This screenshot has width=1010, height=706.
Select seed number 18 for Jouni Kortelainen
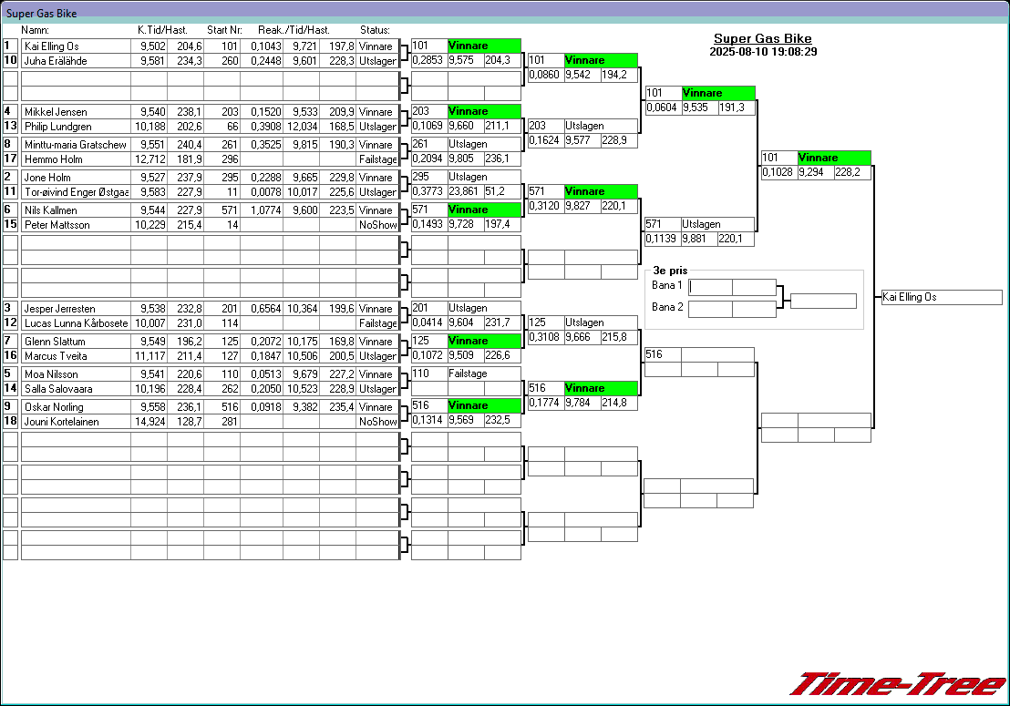(10, 422)
